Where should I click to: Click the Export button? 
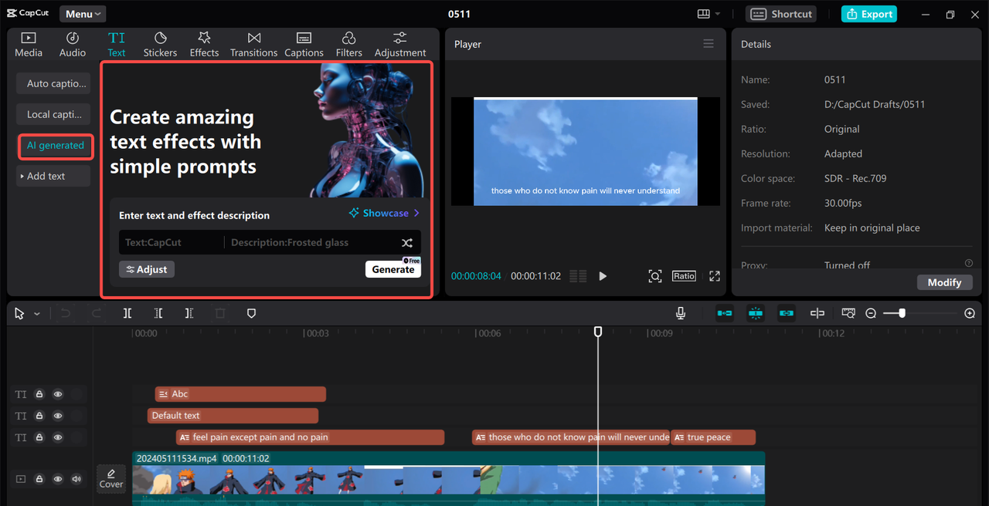click(869, 14)
